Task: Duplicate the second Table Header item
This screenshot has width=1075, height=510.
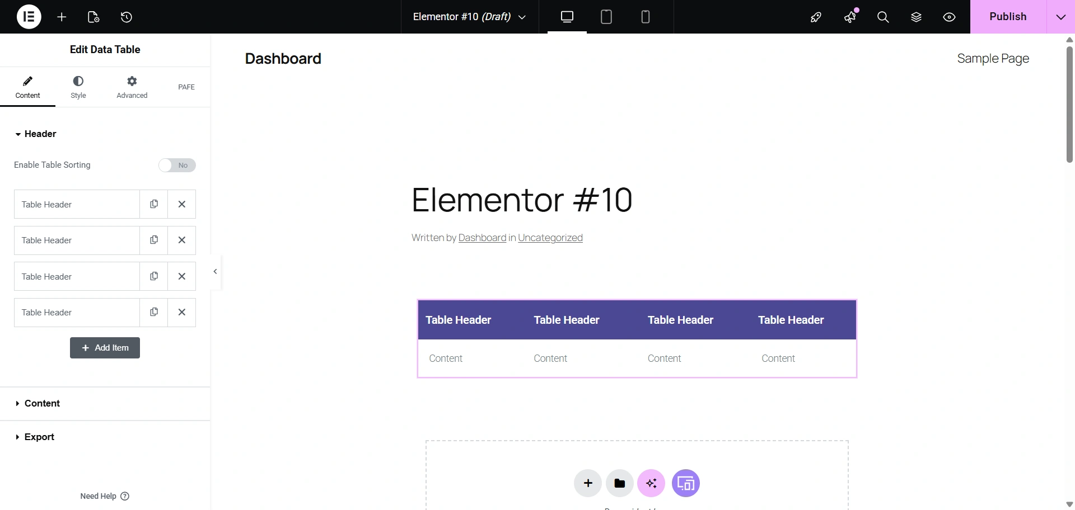Action: pyautogui.click(x=154, y=240)
